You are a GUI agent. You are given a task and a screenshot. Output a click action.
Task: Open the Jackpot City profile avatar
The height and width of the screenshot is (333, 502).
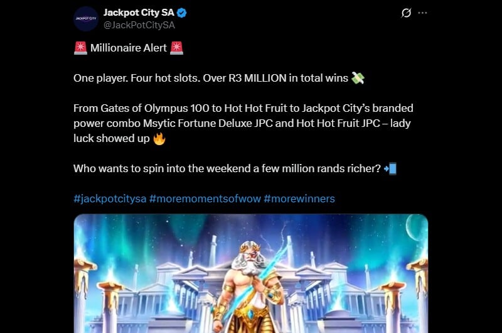(86, 19)
